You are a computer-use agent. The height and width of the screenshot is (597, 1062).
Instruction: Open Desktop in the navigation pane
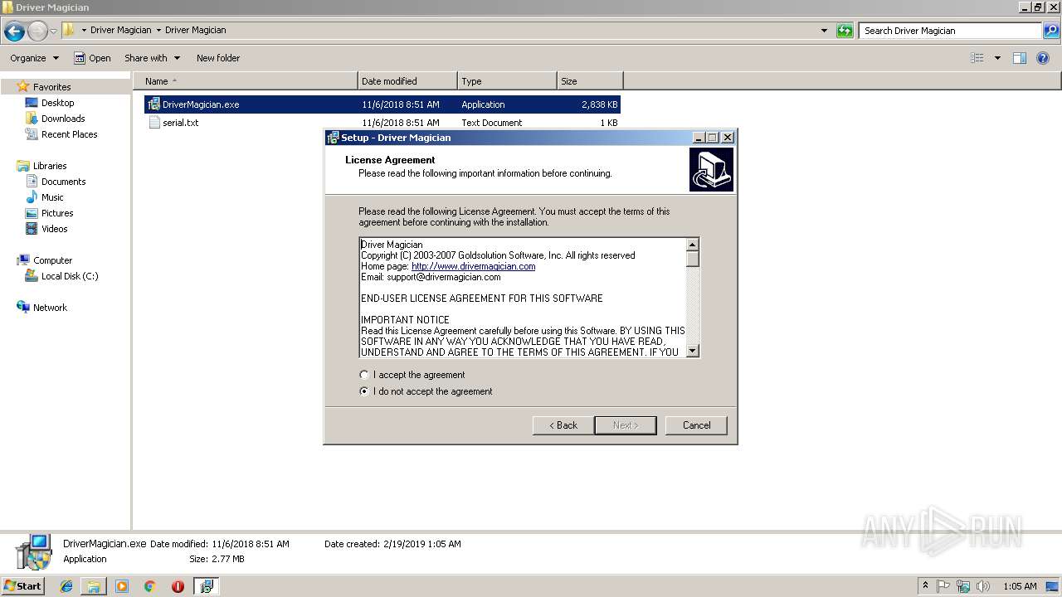click(57, 103)
